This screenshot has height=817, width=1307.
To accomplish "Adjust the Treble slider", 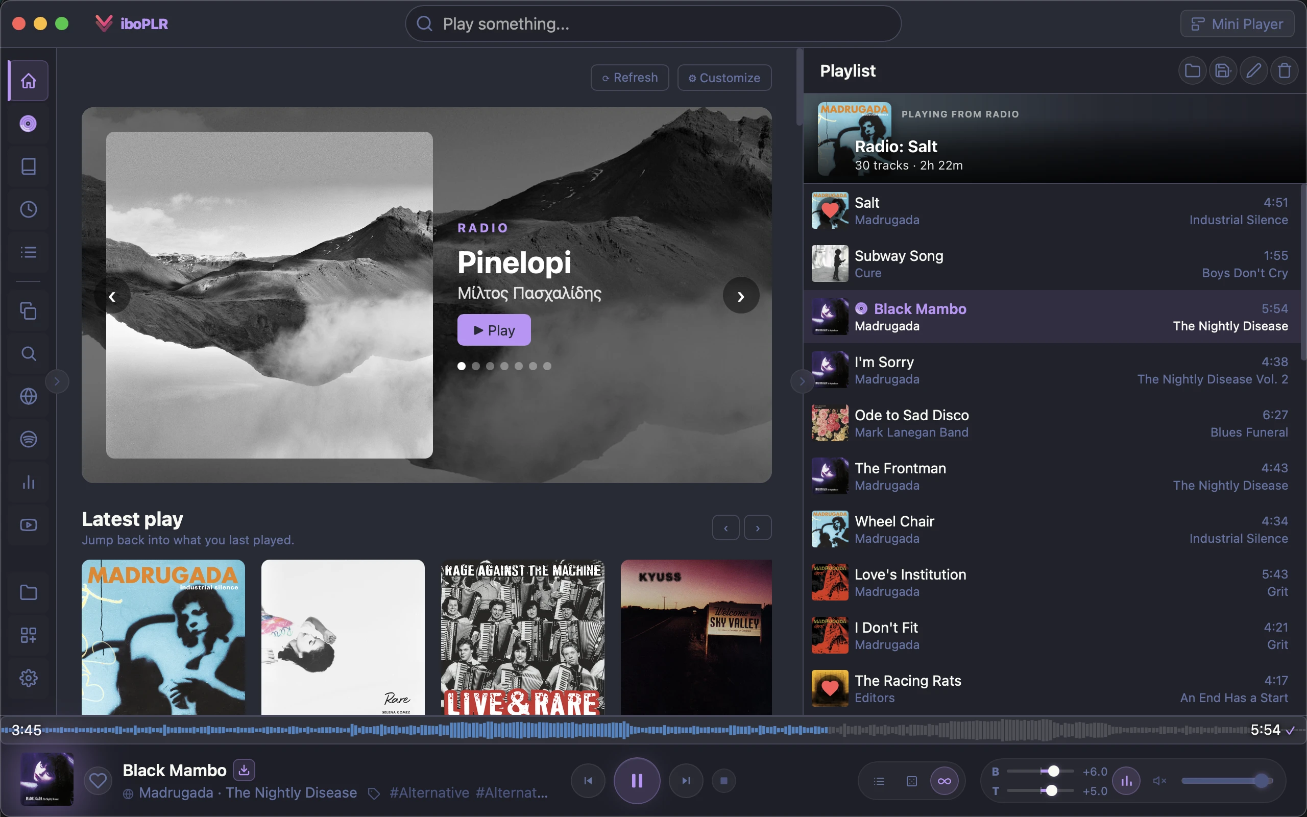I will tap(1040, 791).
